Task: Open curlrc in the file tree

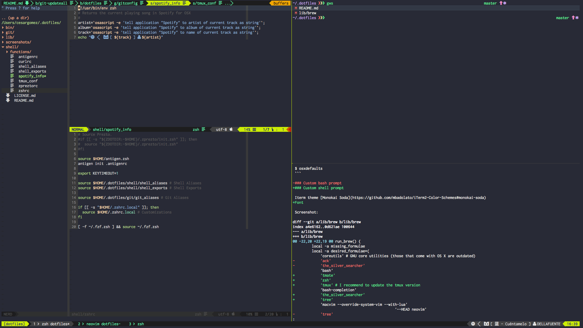Action: [25, 61]
